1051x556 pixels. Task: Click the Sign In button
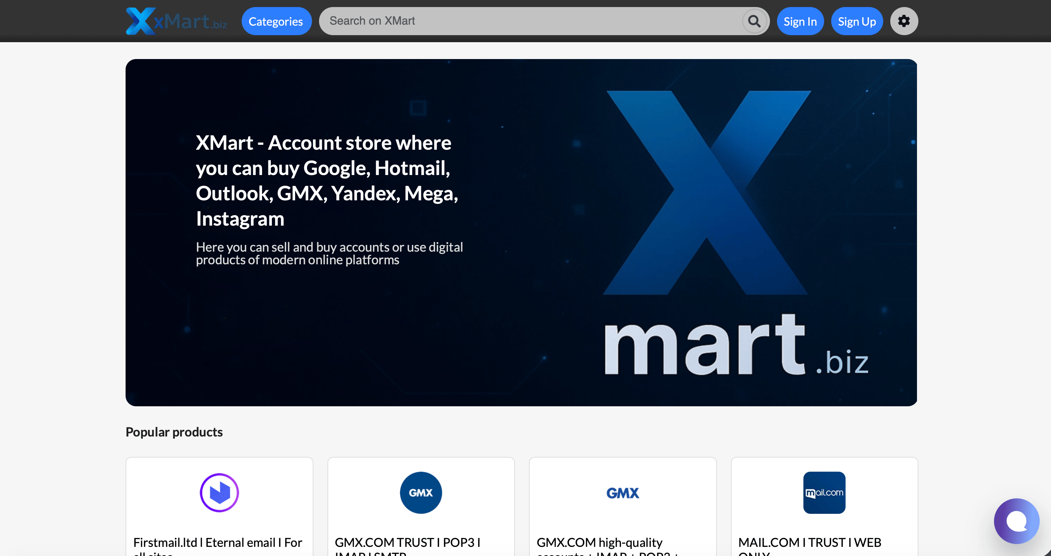point(800,21)
